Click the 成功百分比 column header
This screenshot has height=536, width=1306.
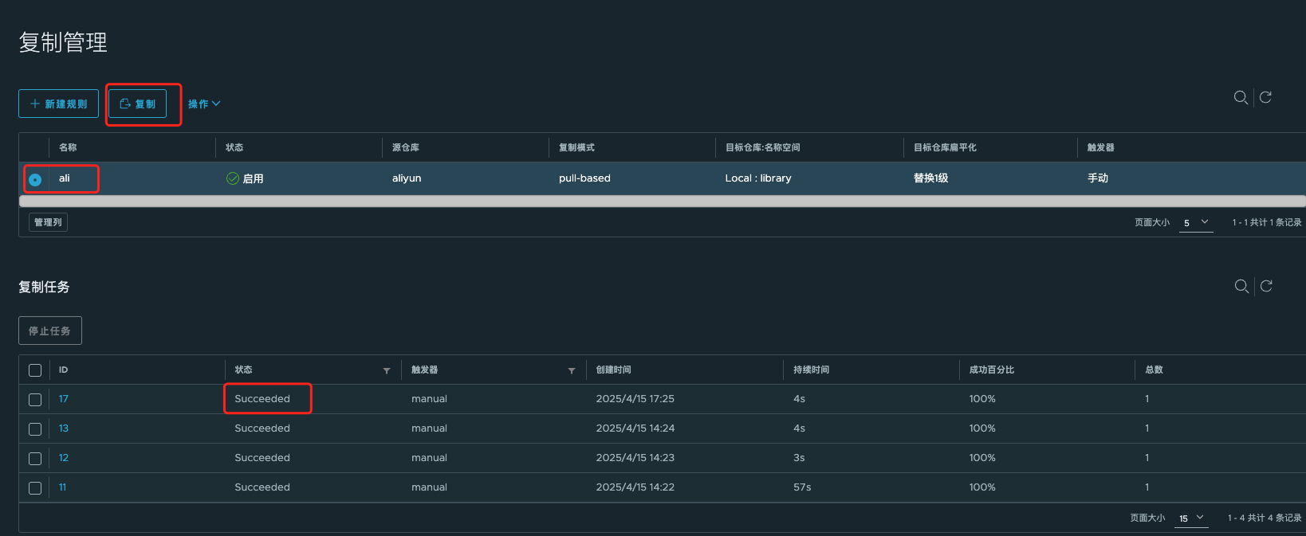(x=991, y=370)
